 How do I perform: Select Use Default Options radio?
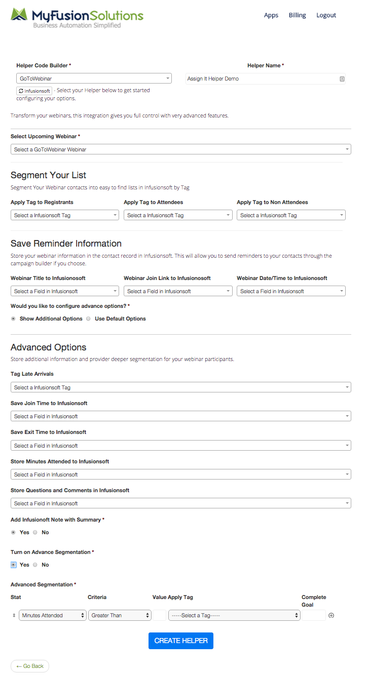[x=88, y=319]
